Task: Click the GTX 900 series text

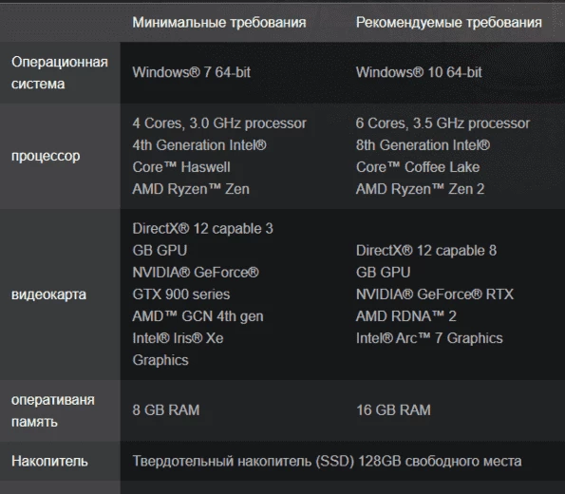Action: (x=180, y=294)
